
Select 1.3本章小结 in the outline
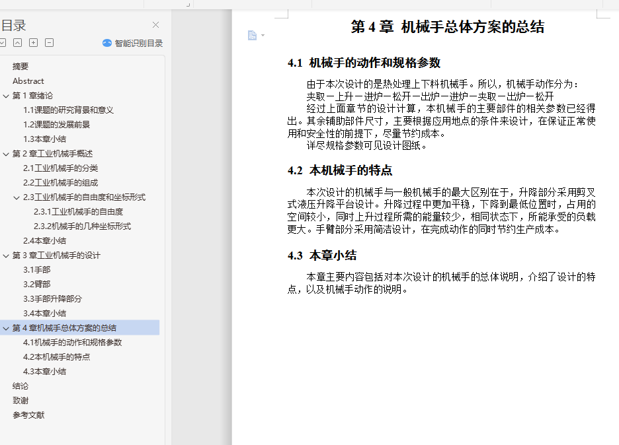pyautogui.click(x=44, y=139)
